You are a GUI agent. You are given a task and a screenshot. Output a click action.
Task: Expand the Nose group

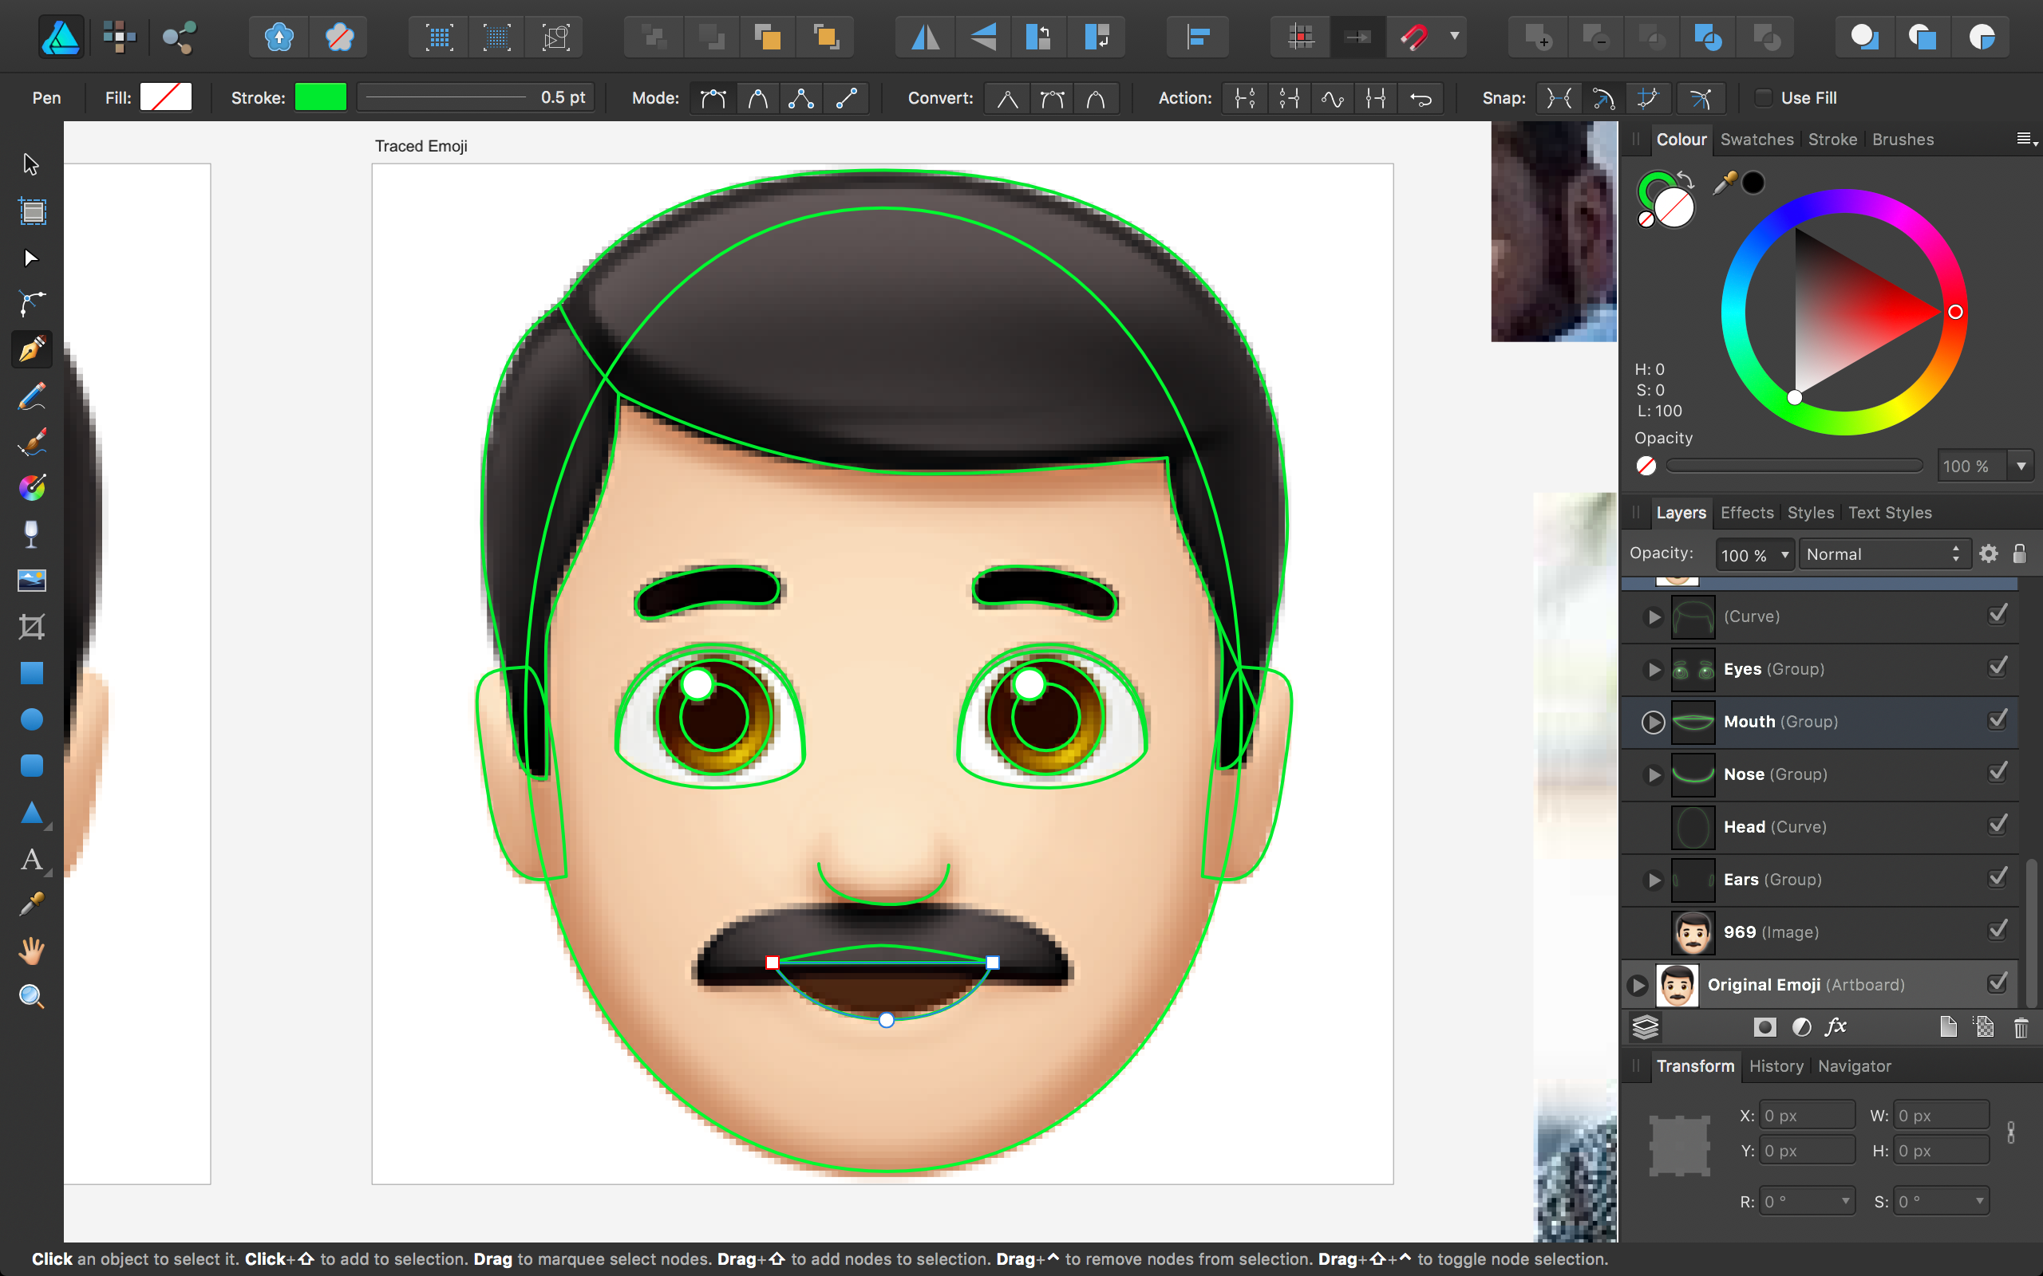click(1654, 774)
